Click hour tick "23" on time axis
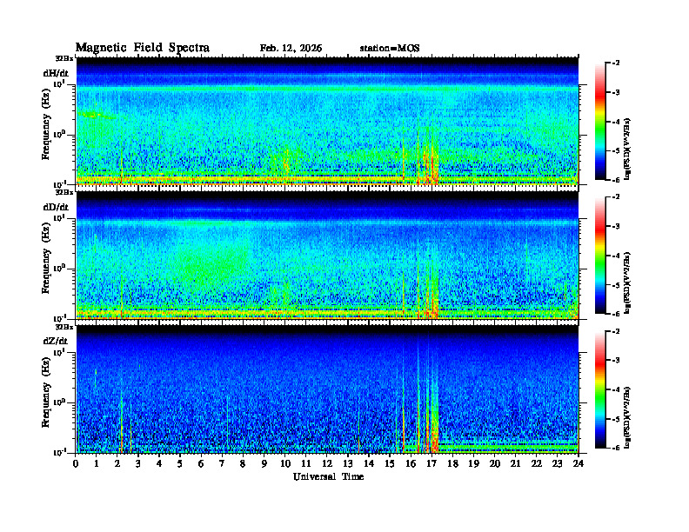The image size is (689, 532). (x=558, y=463)
